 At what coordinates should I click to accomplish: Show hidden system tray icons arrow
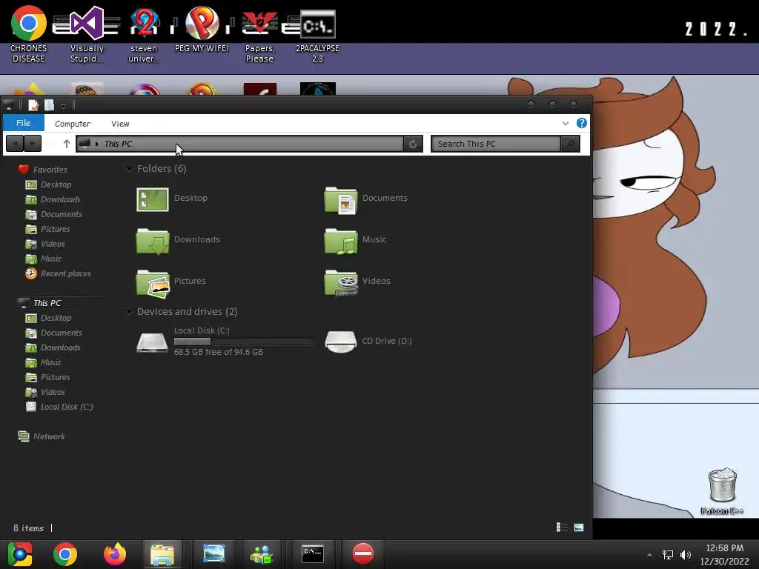click(649, 555)
